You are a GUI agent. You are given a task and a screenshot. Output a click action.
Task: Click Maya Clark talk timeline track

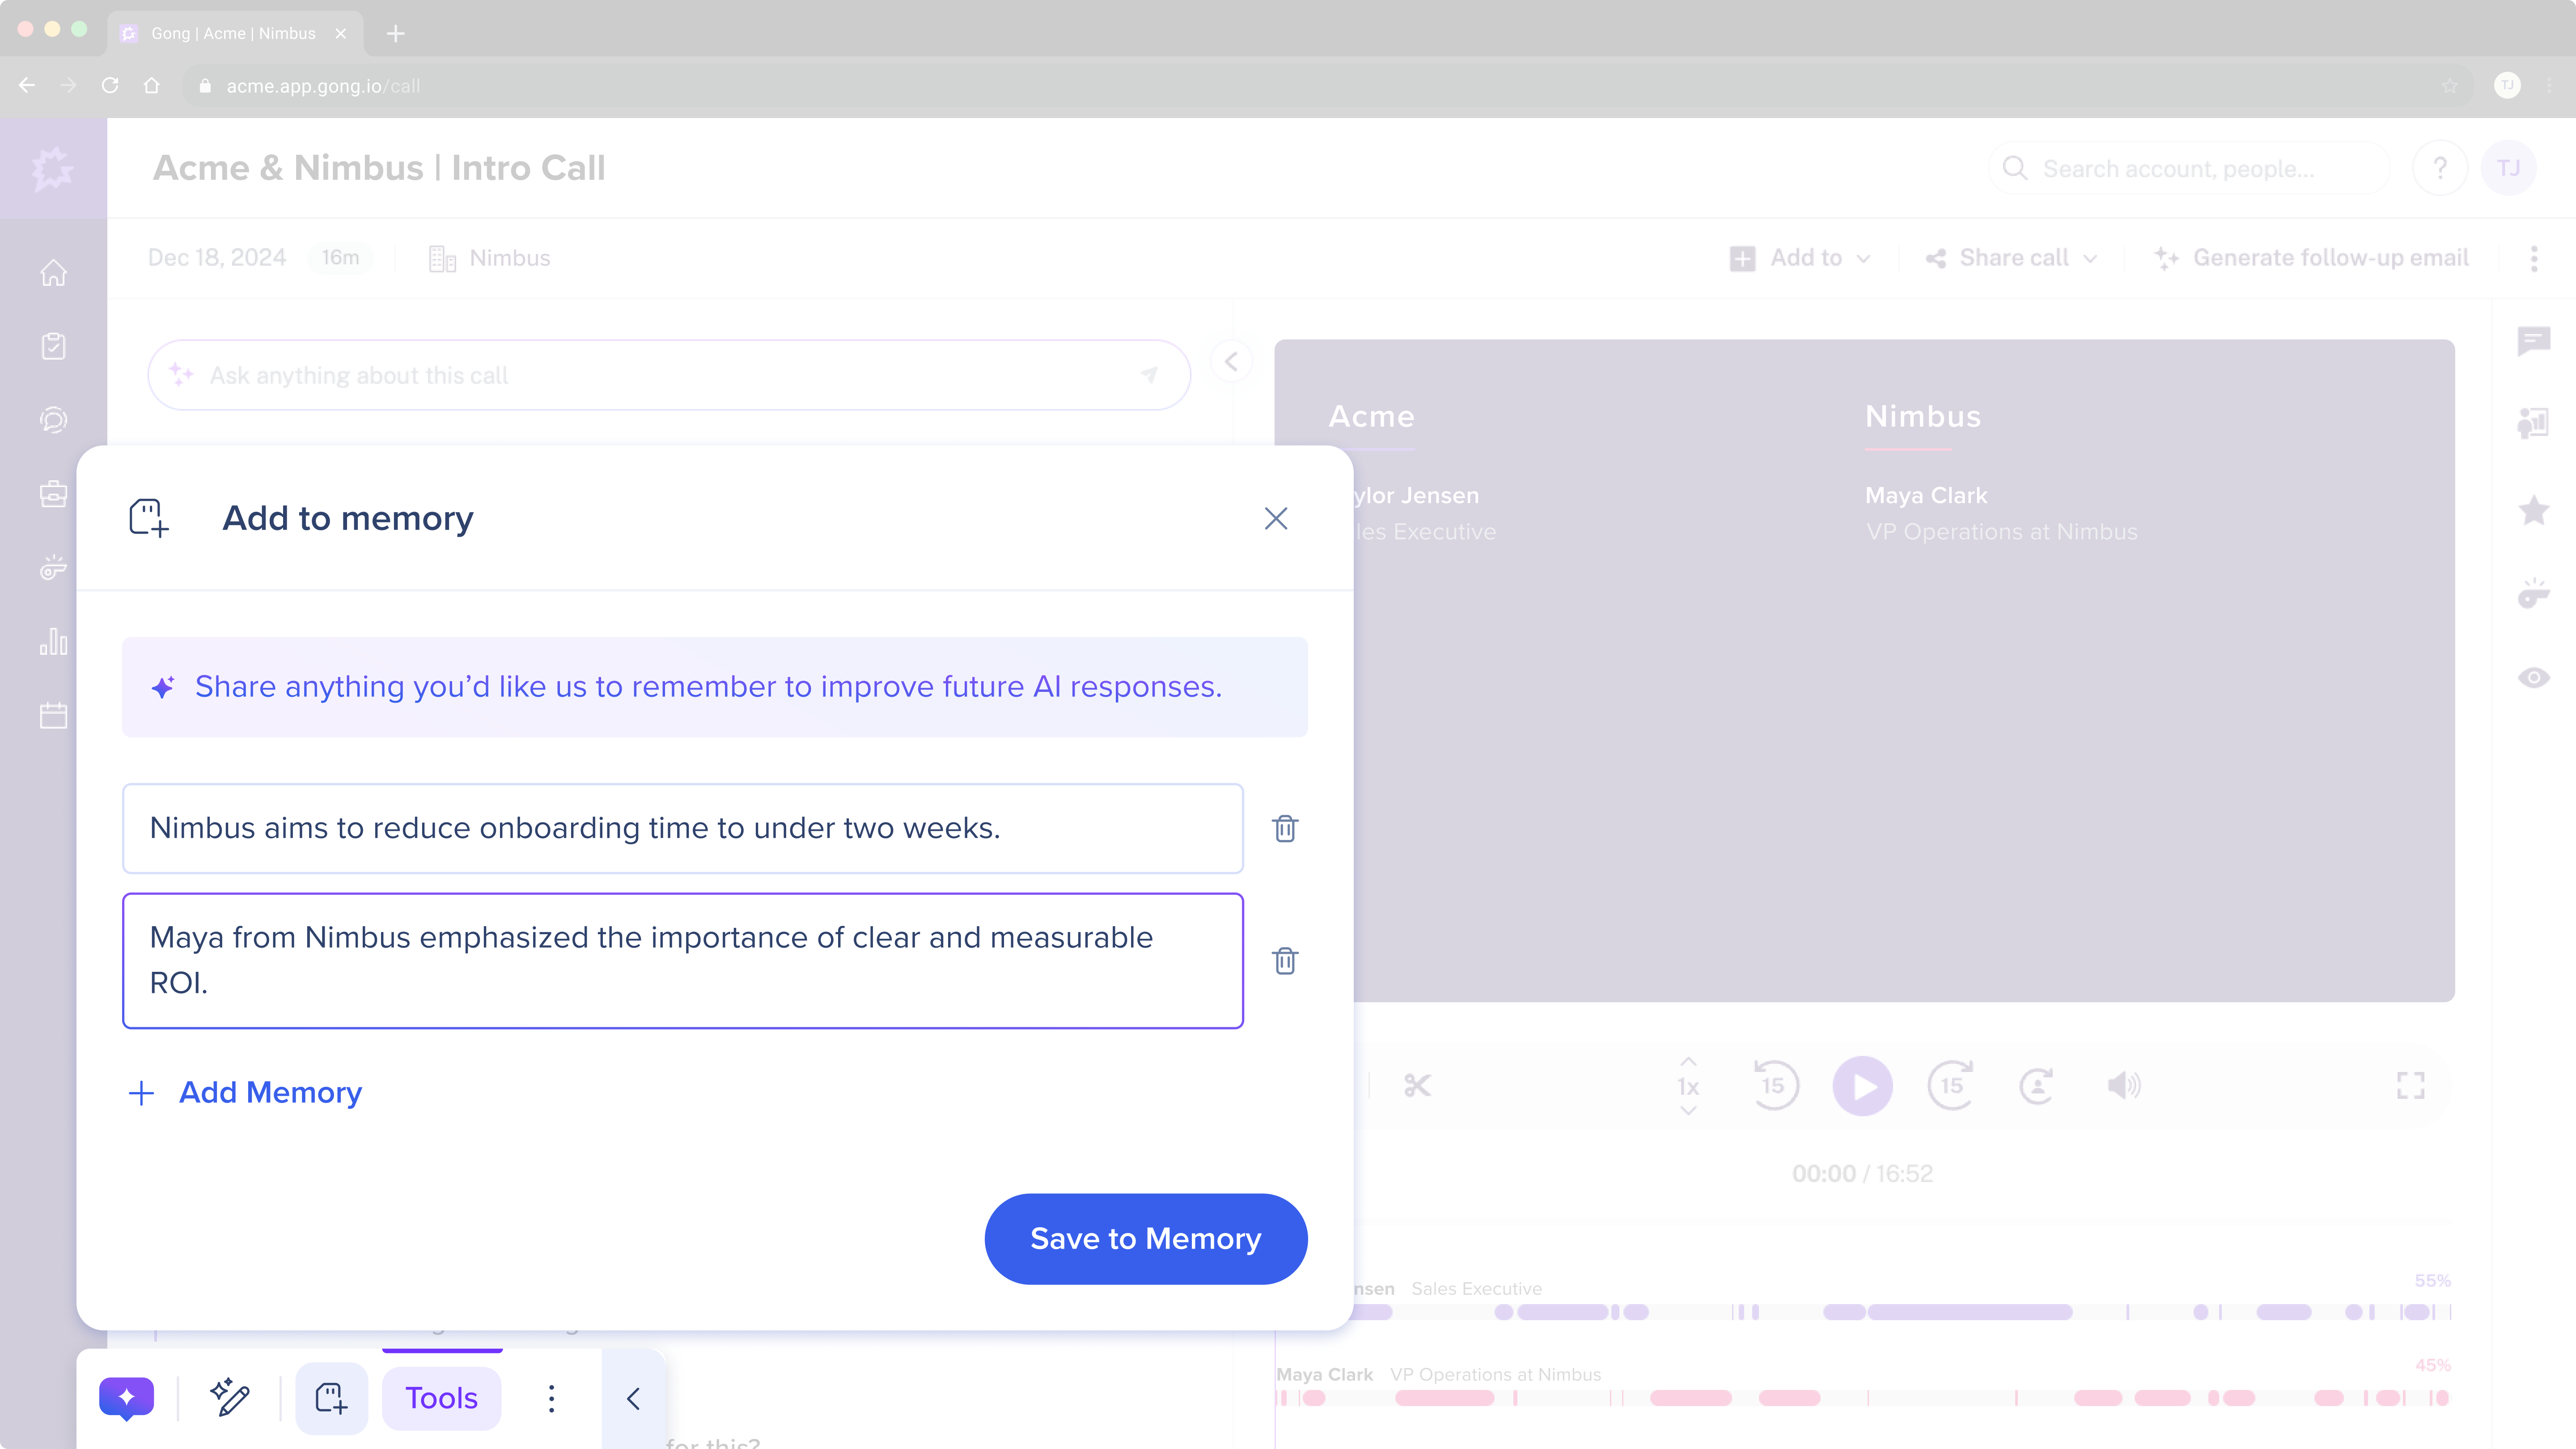[x=1863, y=1398]
